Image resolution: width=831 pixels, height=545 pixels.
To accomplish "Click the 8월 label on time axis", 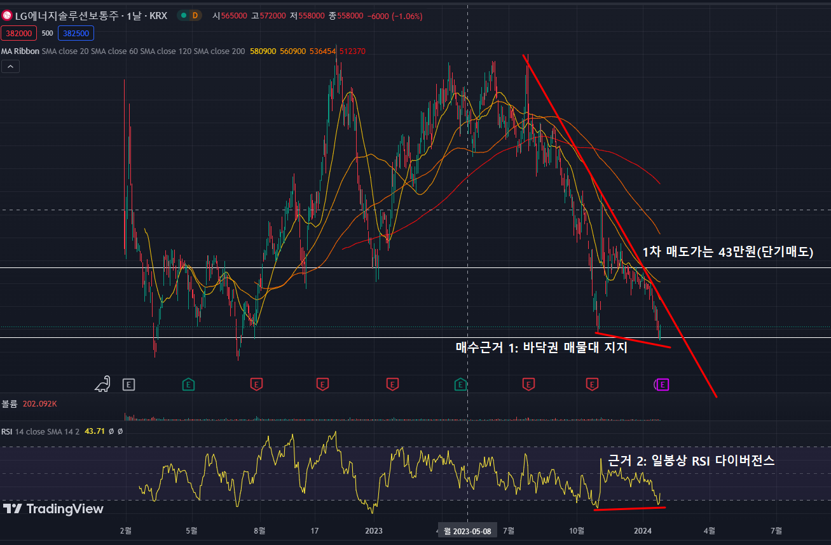I will (x=259, y=531).
